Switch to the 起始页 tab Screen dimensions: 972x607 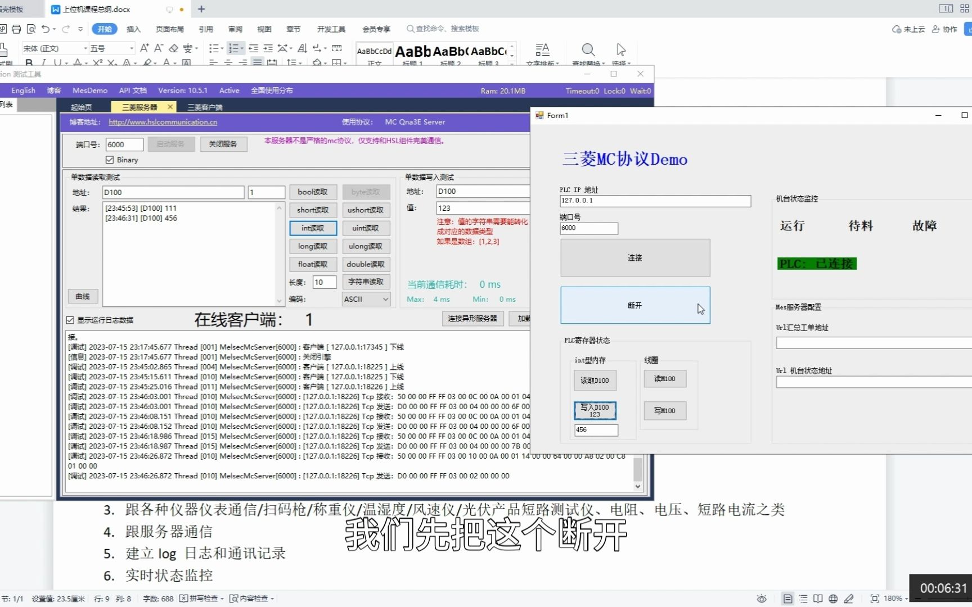tap(81, 107)
